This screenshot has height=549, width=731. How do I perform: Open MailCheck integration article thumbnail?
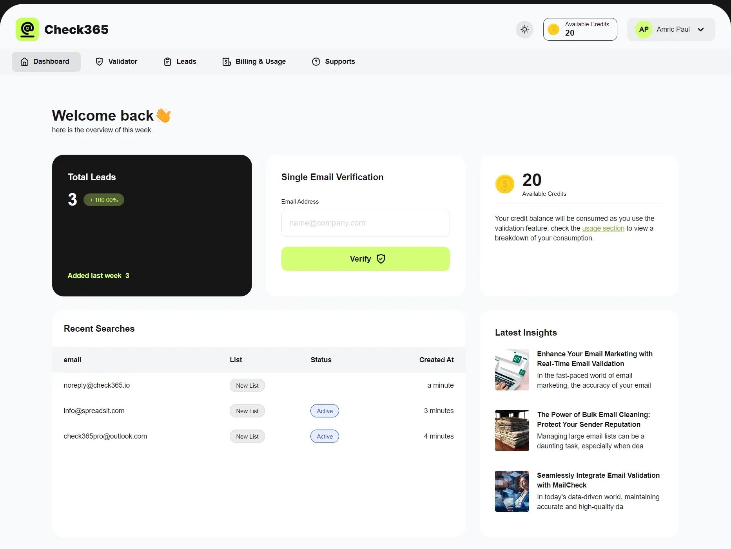(512, 491)
